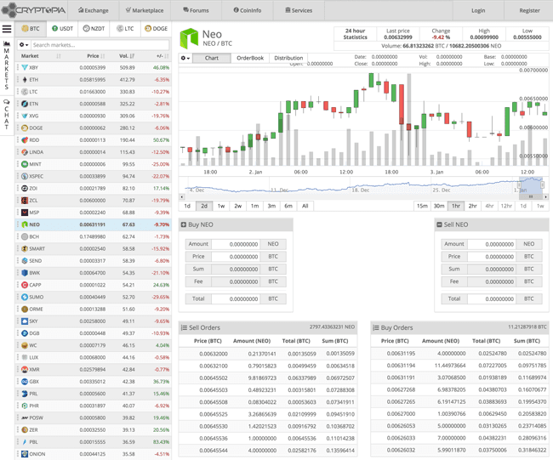Click the CAPP coin icon
The height and width of the screenshot is (460, 553).
25,285
